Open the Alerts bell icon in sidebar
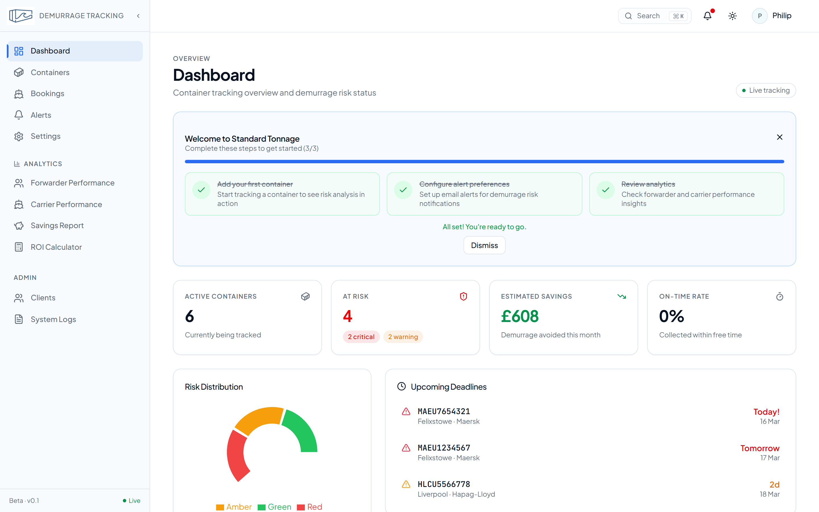The image size is (819, 512). point(19,115)
